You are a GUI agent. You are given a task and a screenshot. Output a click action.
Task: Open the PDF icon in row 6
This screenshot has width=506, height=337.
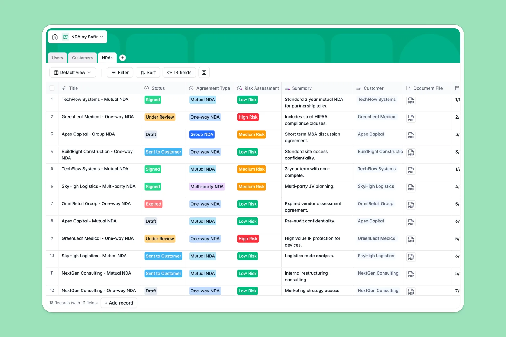(x=411, y=188)
